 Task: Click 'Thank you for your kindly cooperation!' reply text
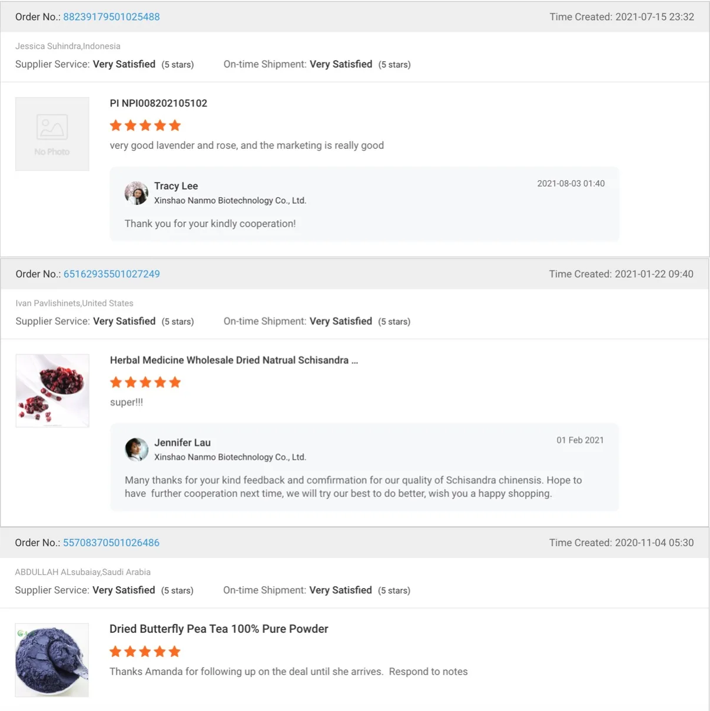click(210, 224)
